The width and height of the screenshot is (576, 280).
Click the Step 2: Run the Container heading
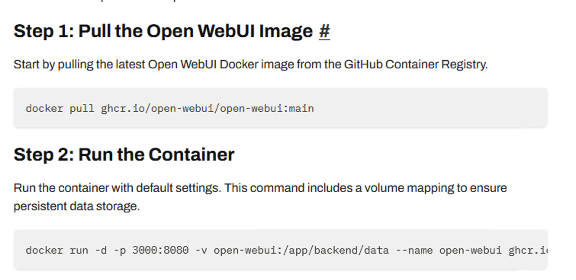point(124,155)
